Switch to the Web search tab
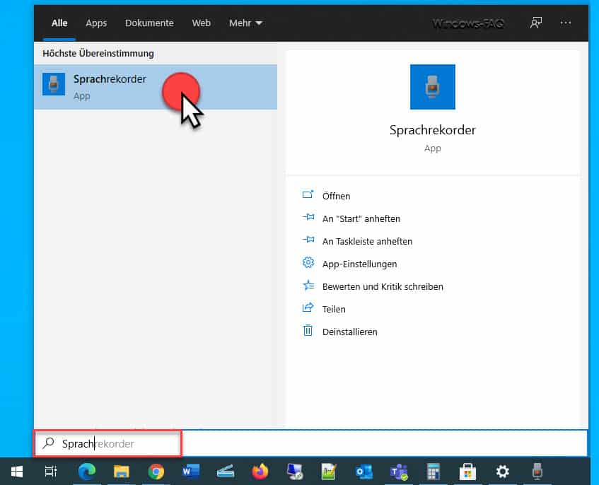599x485 pixels. [x=202, y=23]
